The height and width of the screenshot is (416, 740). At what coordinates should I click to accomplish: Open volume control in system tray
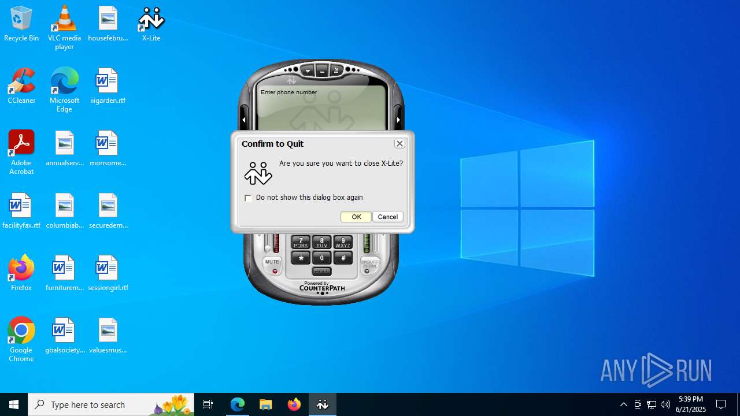tap(665, 404)
